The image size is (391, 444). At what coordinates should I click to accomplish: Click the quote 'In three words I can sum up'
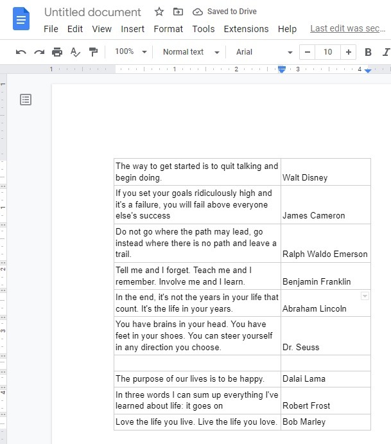196,400
